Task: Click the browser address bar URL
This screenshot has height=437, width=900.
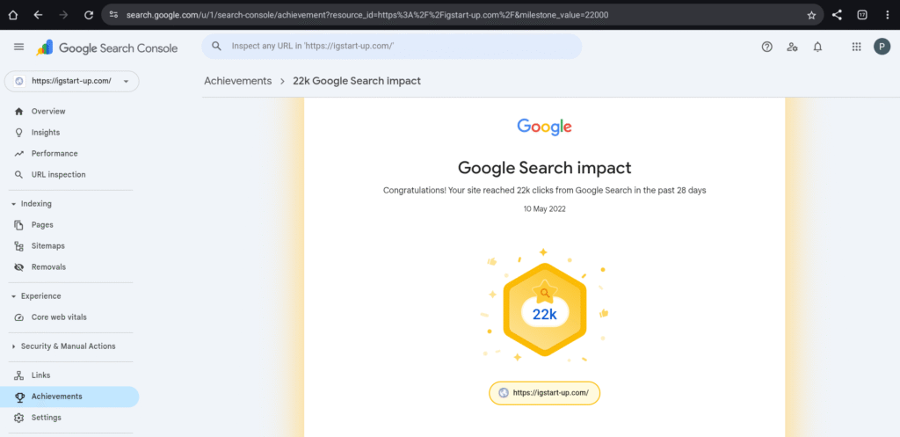Action: [x=367, y=15]
